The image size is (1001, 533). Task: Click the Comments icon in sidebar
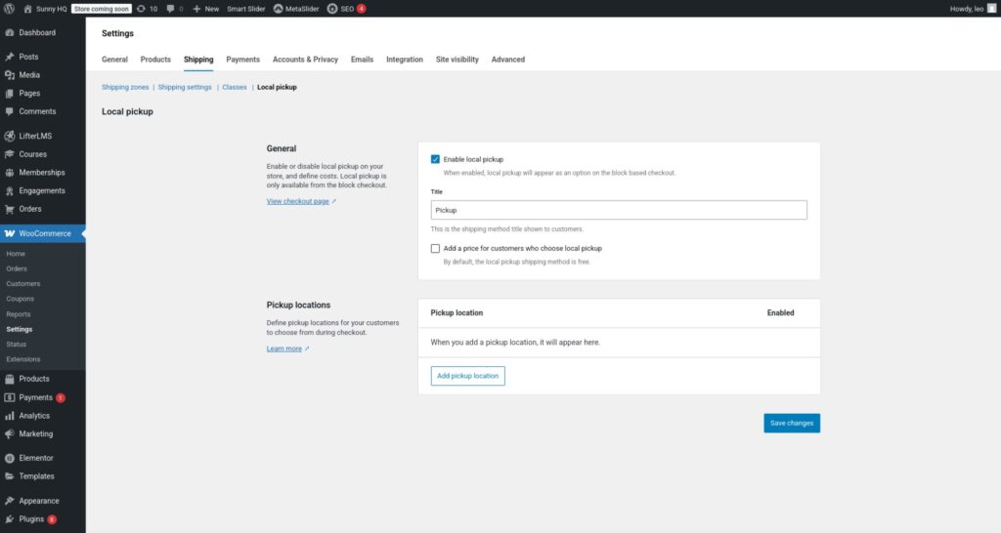pyautogui.click(x=10, y=111)
